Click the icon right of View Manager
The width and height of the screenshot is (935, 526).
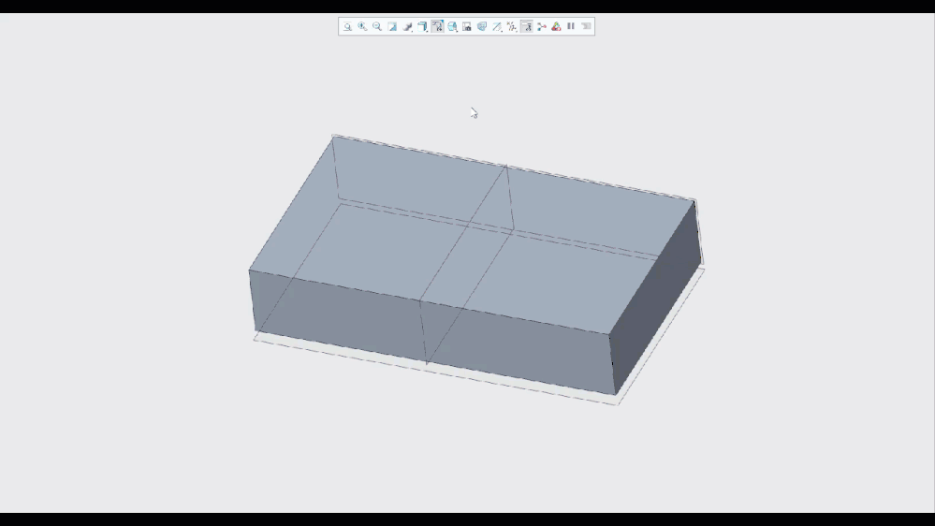tap(467, 26)
